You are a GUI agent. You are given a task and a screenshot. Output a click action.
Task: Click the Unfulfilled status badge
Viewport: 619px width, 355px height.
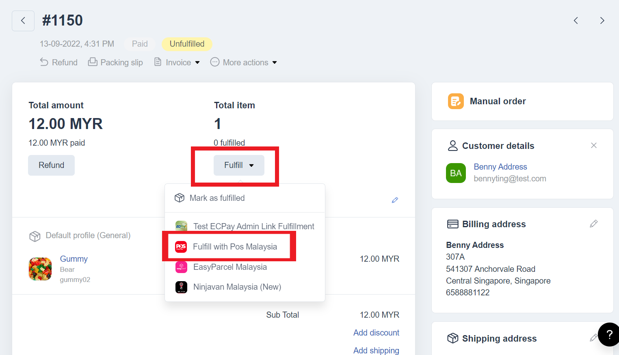pyautogui.click(x=187, y=44)
